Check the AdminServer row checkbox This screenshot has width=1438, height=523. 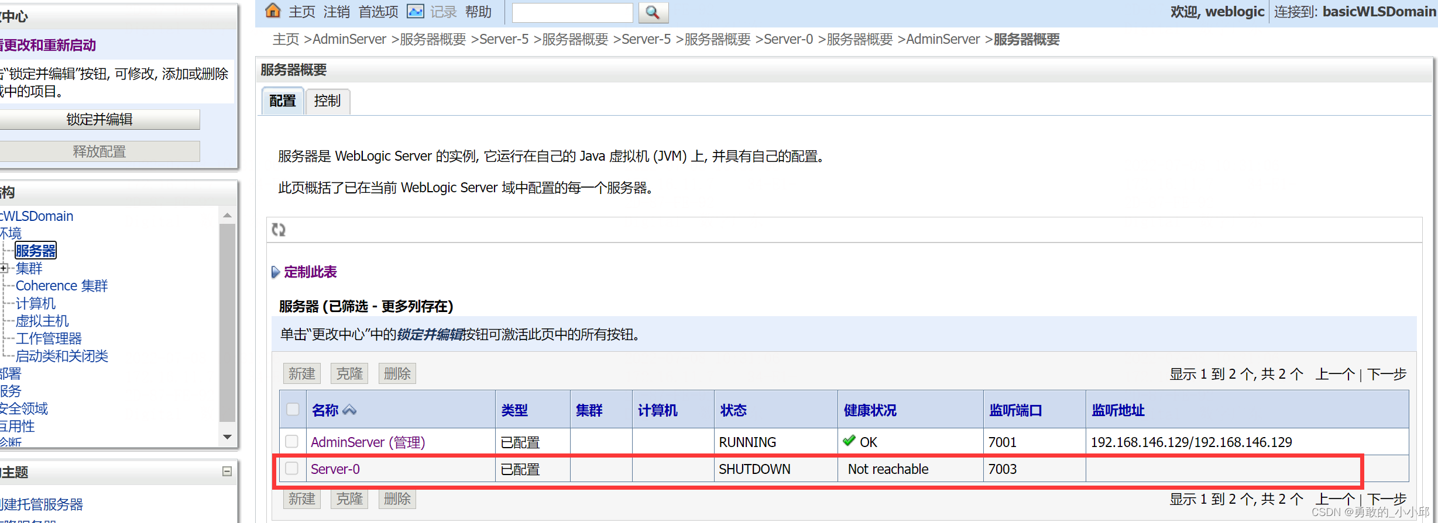291,441
